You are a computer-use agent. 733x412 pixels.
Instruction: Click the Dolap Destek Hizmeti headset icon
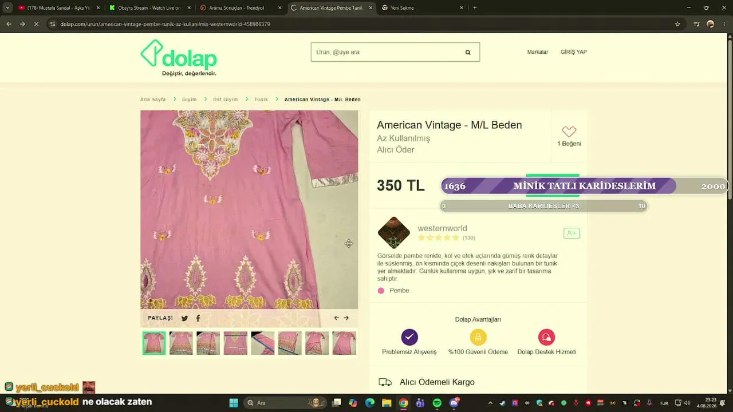pyautogui.click(x=546, y=337)
